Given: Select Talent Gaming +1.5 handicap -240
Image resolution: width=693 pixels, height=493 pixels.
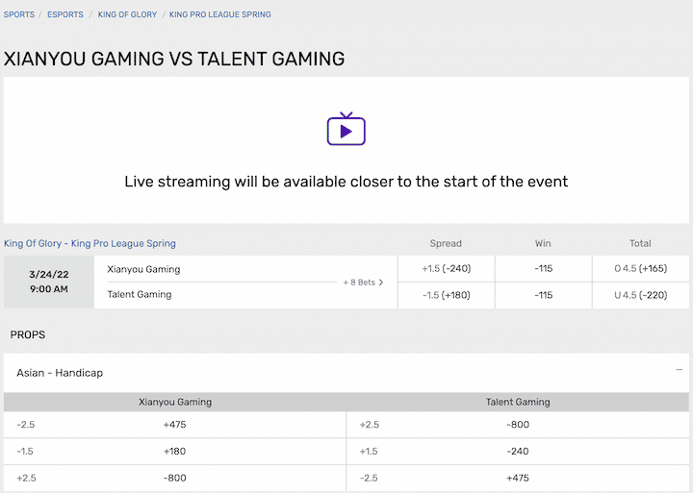Looking at the screenshot, I should 518,451.
